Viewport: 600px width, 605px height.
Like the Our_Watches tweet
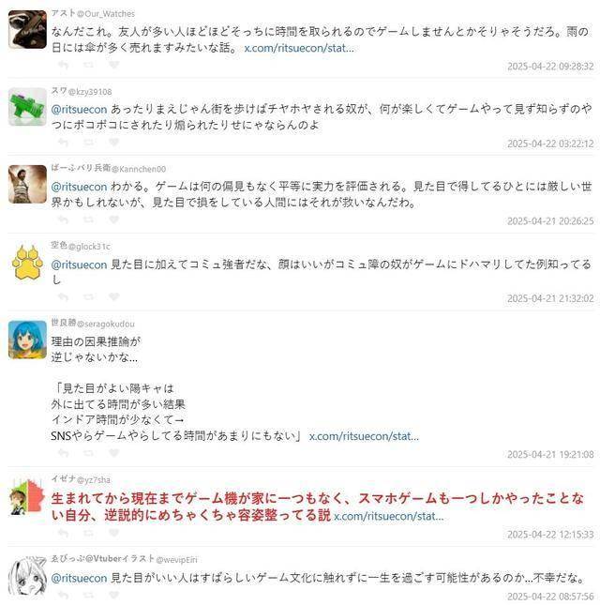pyautogui.click(x=113, y=65)
